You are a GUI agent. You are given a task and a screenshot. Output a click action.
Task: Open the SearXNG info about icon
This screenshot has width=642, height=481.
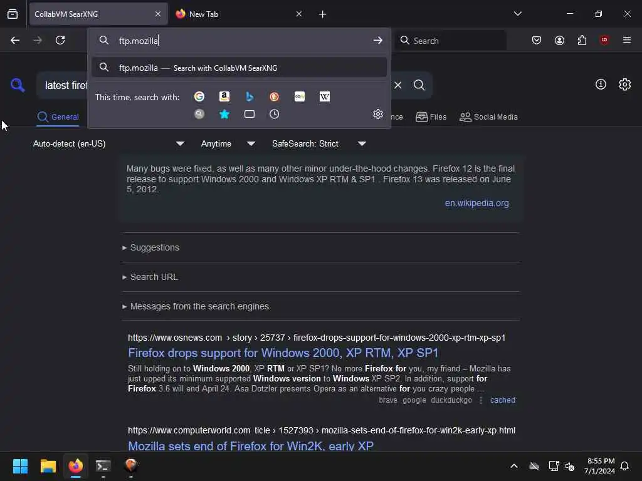pyautogui.click(x=601, y=85)
